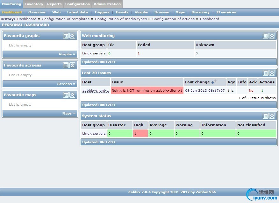This screenshot has height=203, width=279.
Task: Click the High severity cell showing 1
Action: (140, 133)
